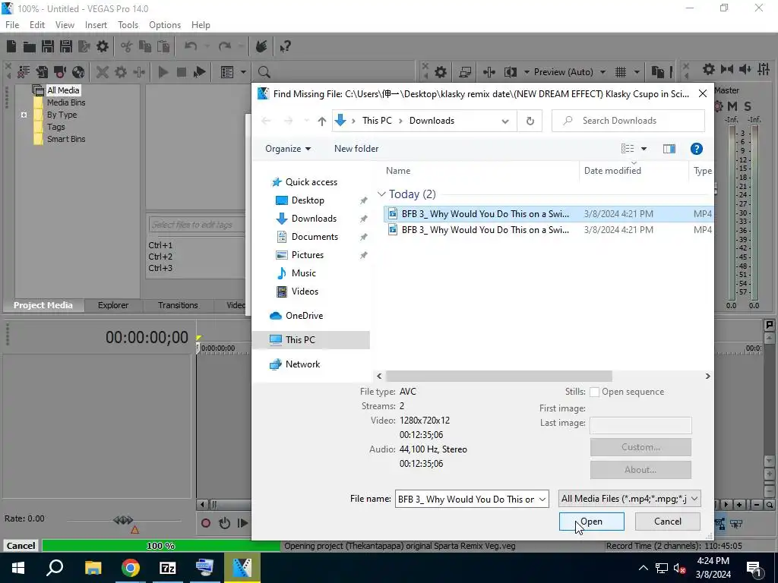Select OneDrive in the navigation pane
Viewport: 778px width, 583px height.
point(304,316)
